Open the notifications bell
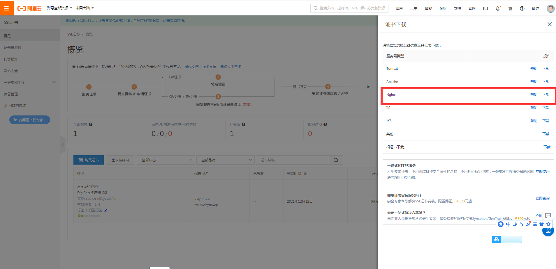Image resolution: width=556 pixels, height=269 pixels. [498, 8]
